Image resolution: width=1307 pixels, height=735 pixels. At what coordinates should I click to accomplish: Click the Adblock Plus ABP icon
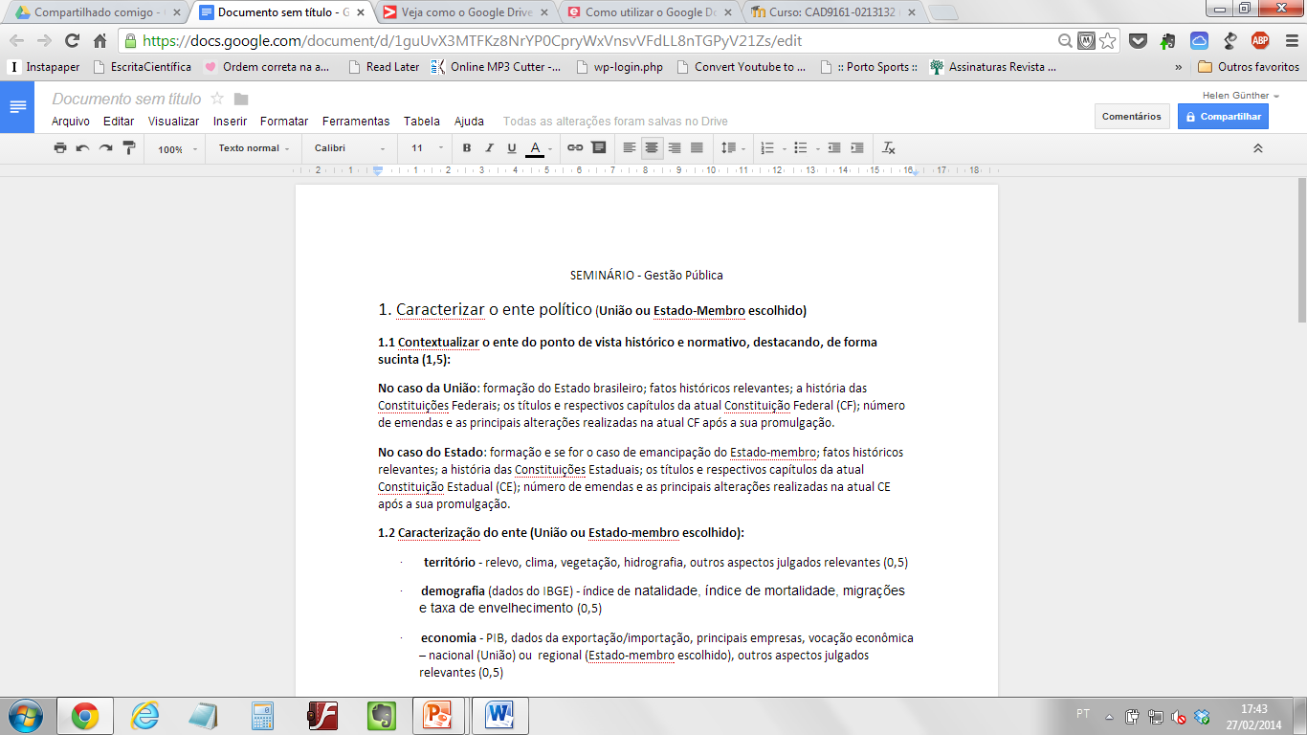(x=1260, y=40)
